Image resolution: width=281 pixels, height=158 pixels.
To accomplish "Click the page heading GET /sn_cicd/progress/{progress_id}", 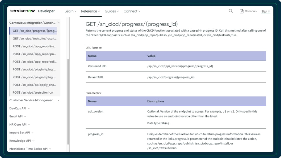I will click(x=132, y=24).
